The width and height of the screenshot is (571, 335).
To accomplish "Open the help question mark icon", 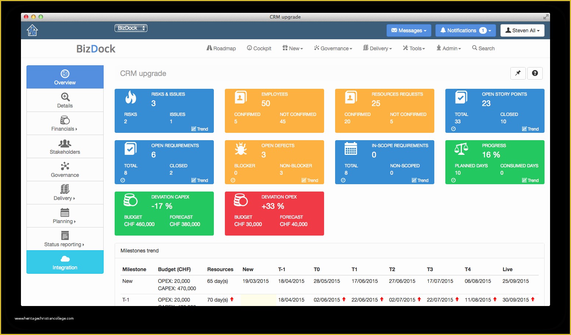I will click(x=535, y=73).
